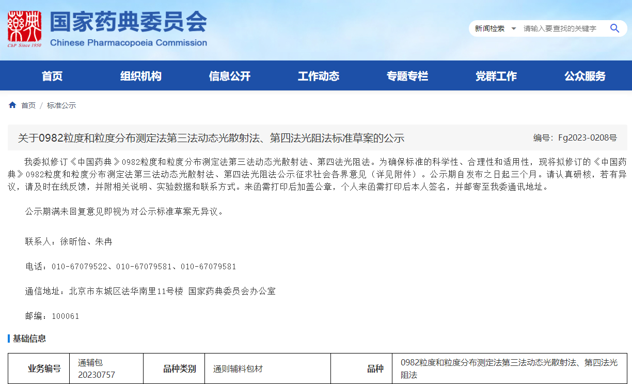Click the red pharmacopoeia logo emblem
Screen dimensions: 632x384
[24, 29]
